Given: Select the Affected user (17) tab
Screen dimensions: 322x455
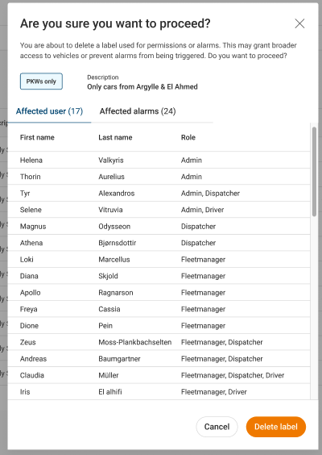Looking at the screenshot, I should [x=49, y=111].
